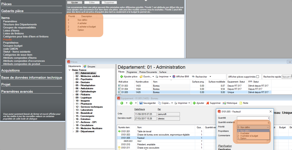Switch to the Photos/Documents tab

click(148, 72)
